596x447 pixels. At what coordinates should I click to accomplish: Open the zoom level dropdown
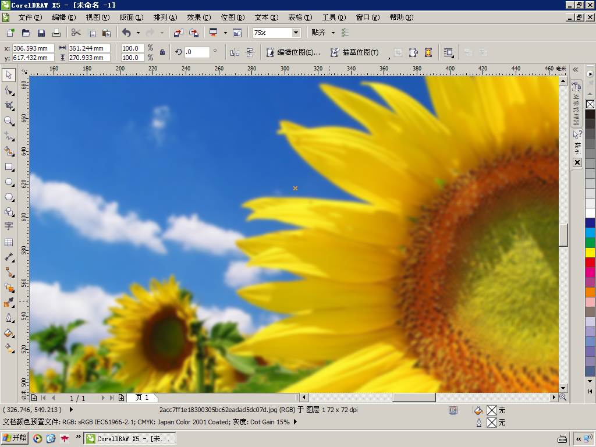pos(296,33)
